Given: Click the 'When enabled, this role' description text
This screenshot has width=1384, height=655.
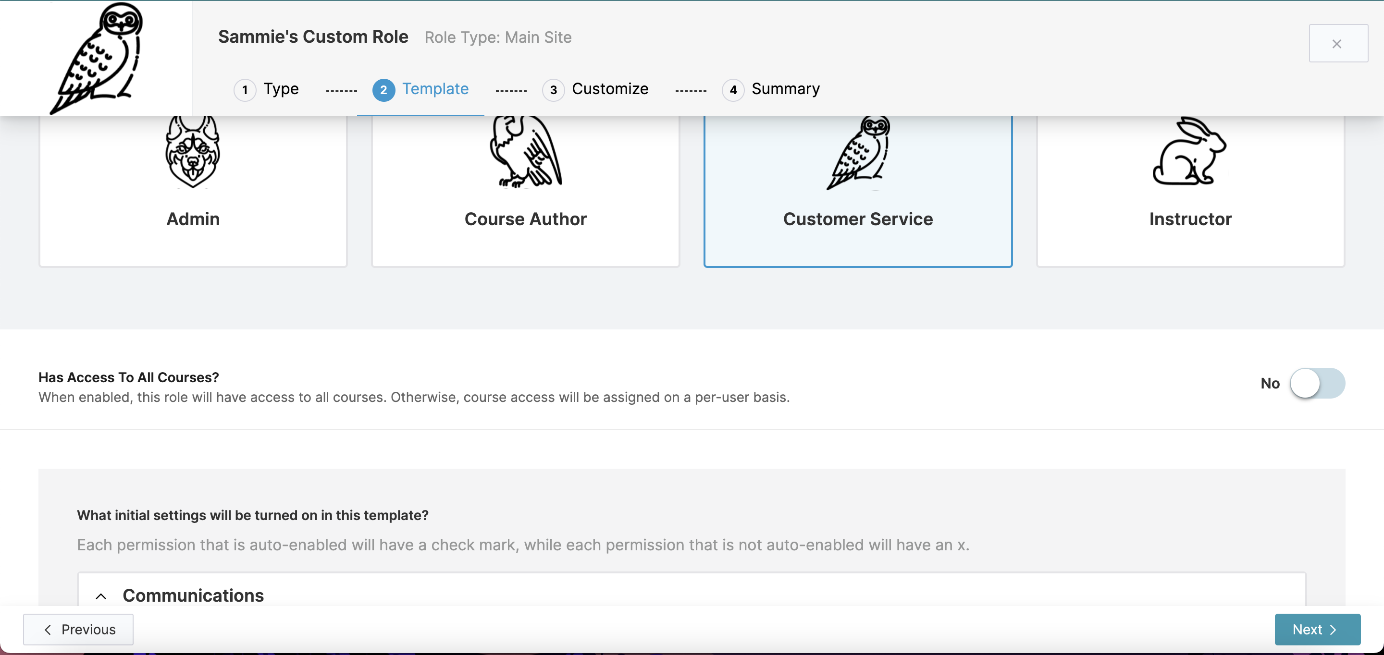Looking at the screenshot, I should (x=414, y=397).
